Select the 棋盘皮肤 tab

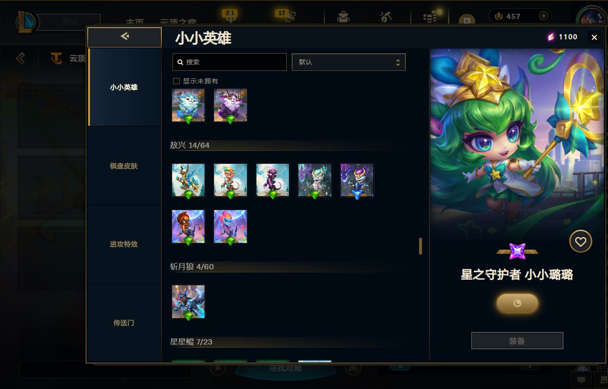click(x=124, y=166)
